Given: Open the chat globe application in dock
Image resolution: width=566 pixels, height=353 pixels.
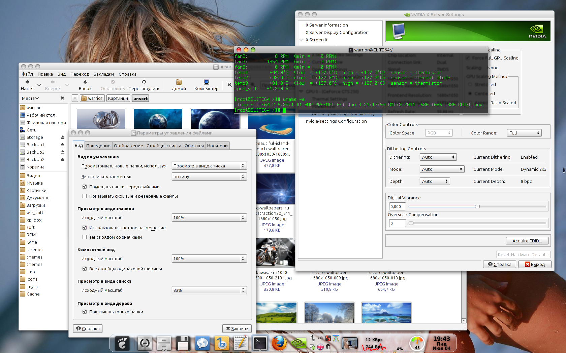Looking at the screenshot, I should pyautogui.click(x=202, y=343).
